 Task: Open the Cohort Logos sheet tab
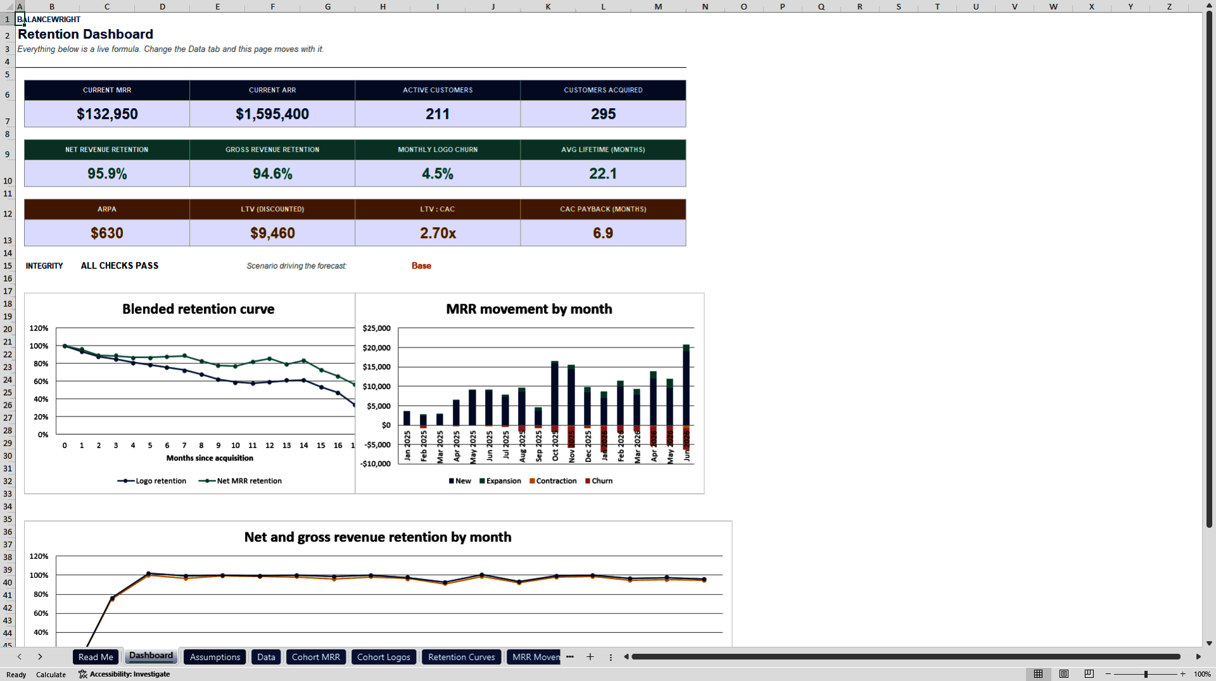(383, 657)
